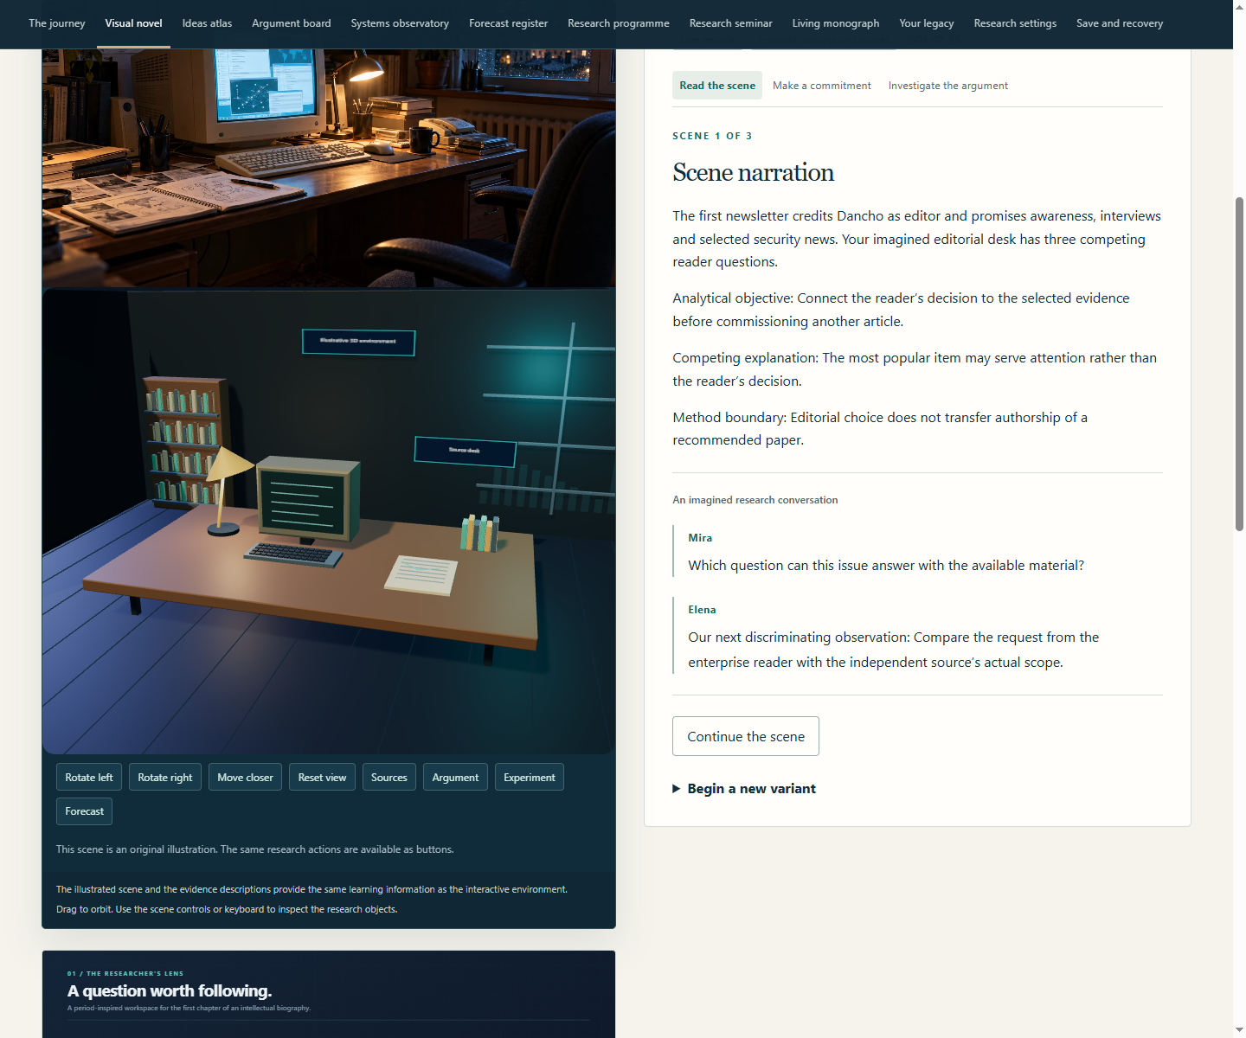
Task: Click the Move closer button
Action: (x=246, y=778)
